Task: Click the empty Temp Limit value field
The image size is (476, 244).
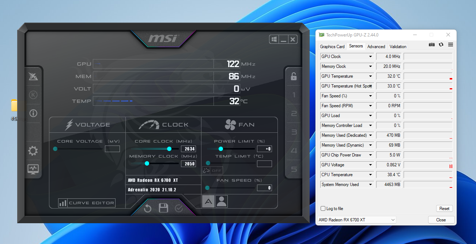Action: (264, 164)
